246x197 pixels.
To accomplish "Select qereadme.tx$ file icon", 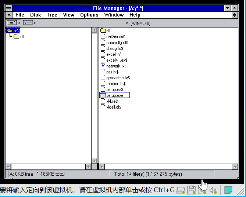I will [x=103, y=78].
